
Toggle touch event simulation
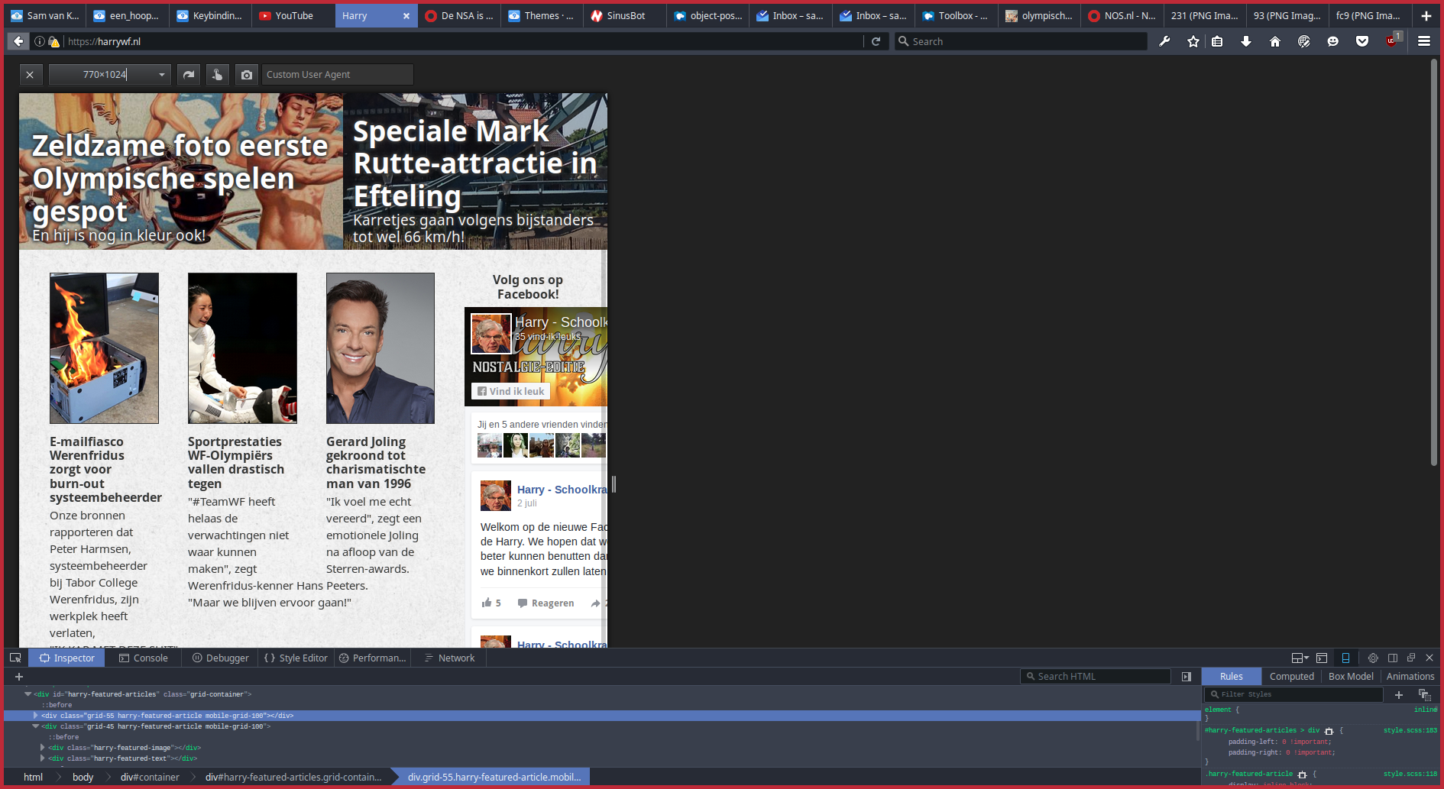click(x=218, y=75)
